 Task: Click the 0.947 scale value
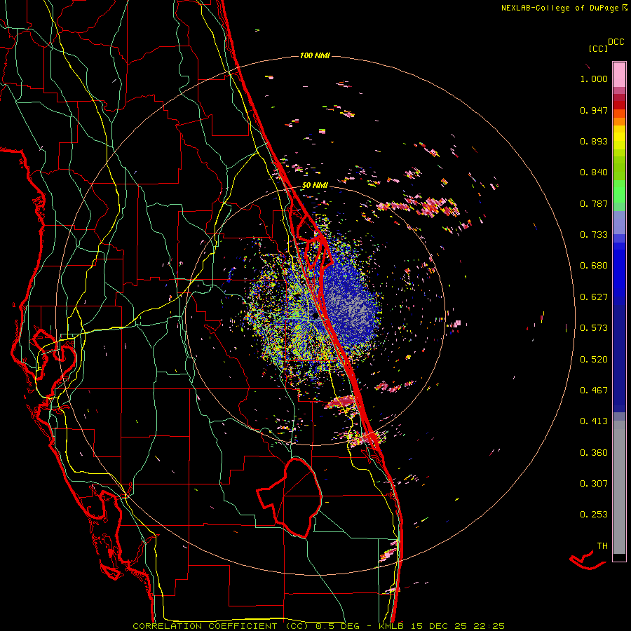(594, 110)
